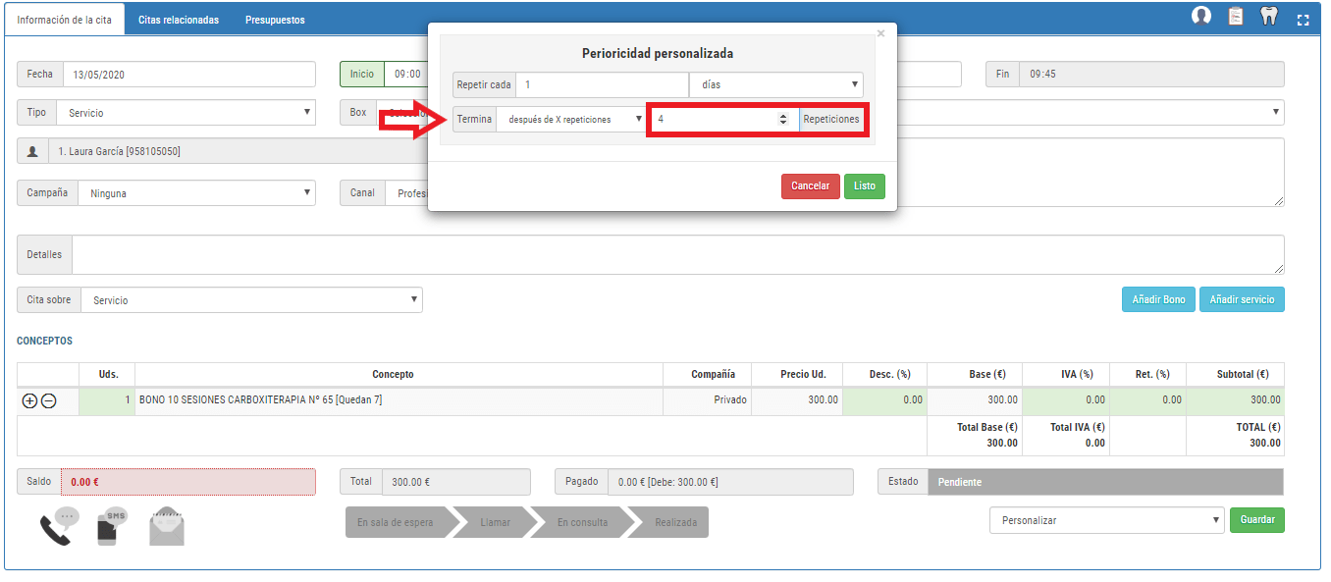The width and height of the screenshot is (1331, 582).
Task: Click the phone call icon
Action: 58,526
